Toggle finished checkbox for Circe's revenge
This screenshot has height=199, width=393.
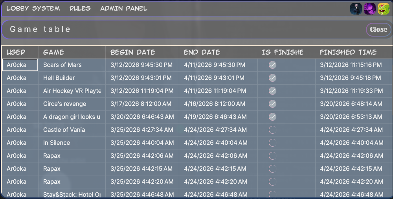point(272,104)
